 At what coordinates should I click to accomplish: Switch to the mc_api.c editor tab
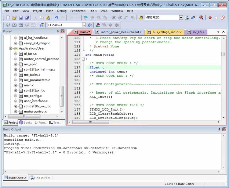pos(196,32)
